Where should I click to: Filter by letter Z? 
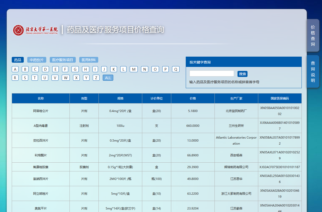point(96,78)
